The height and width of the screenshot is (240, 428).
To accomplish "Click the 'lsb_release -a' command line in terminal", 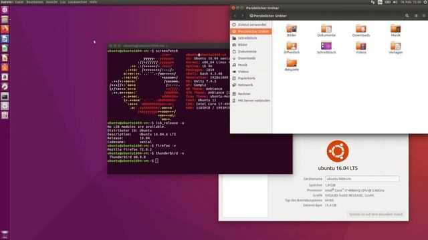I will tap(146, 123).
